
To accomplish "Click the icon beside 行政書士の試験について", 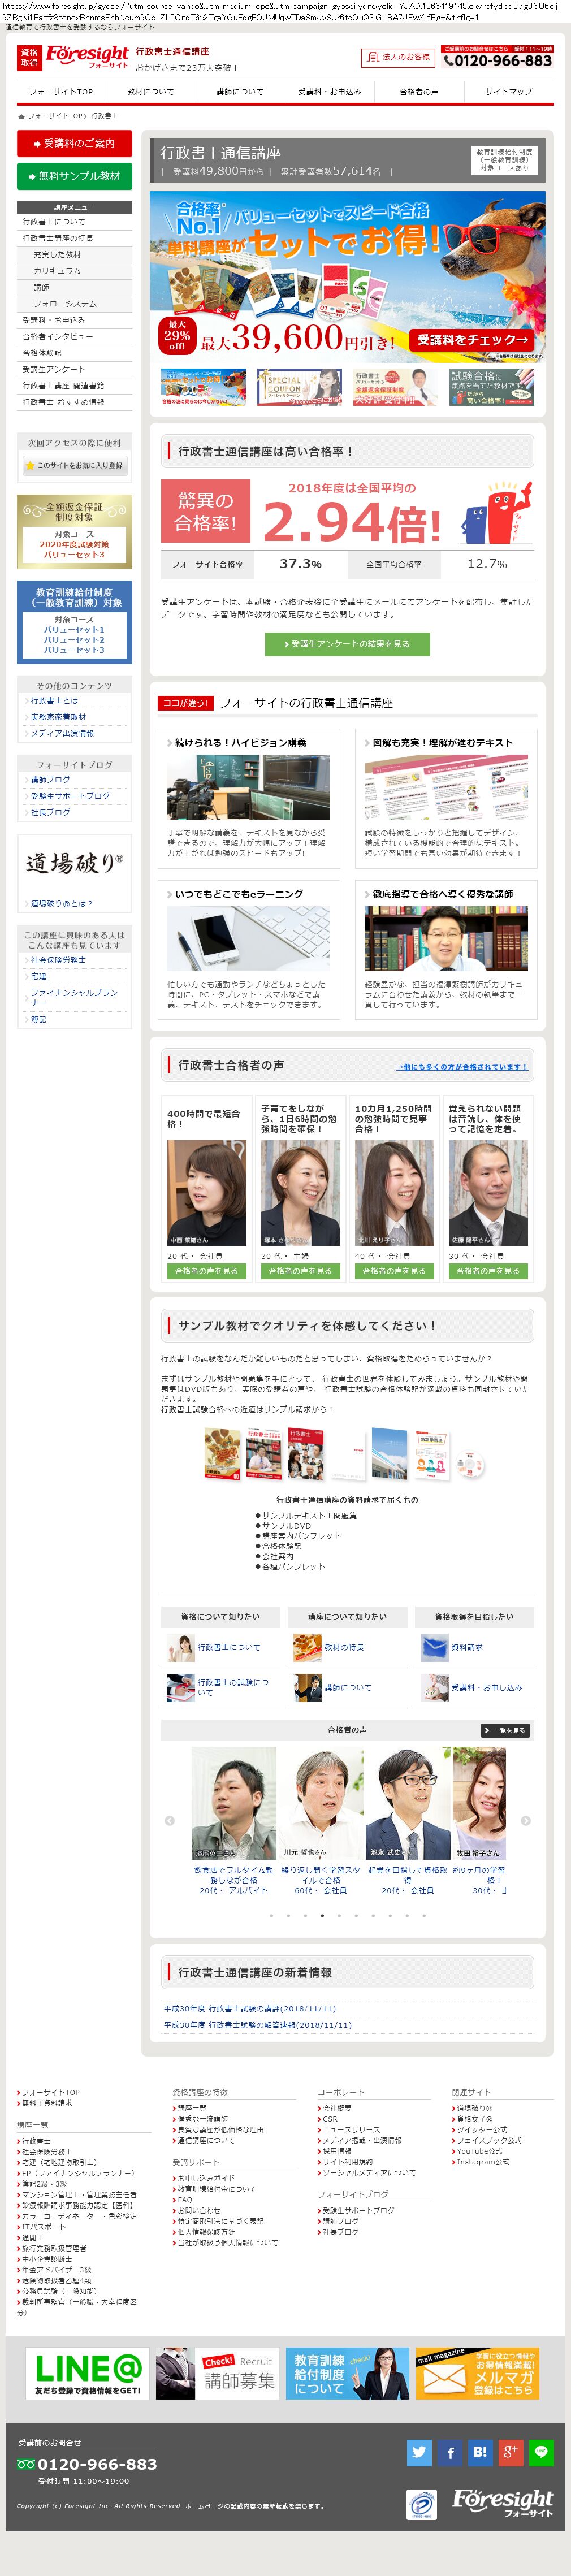I will [181, 1687].
